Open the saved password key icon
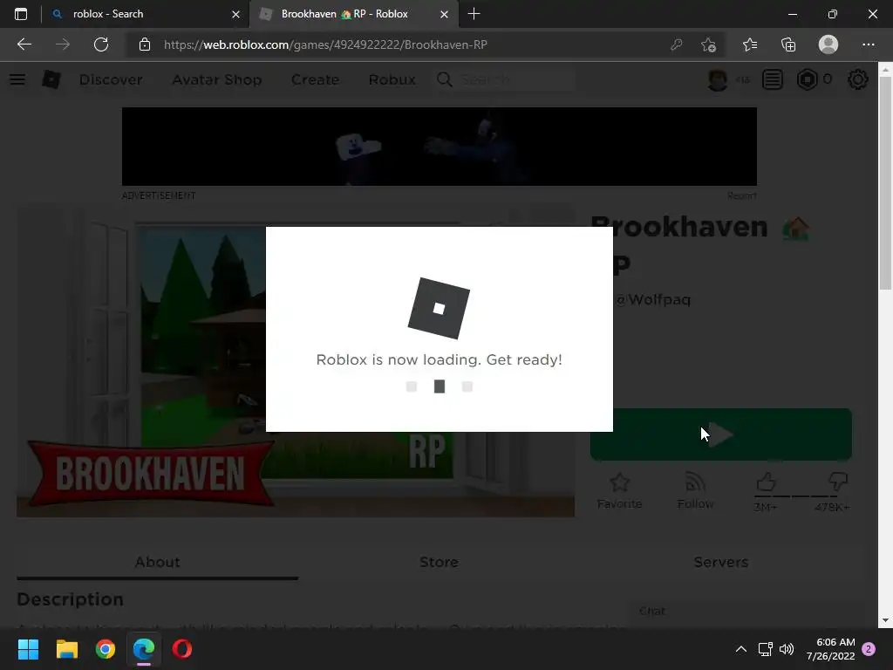Screen dimensions: 893x670 tap(676, 44)
